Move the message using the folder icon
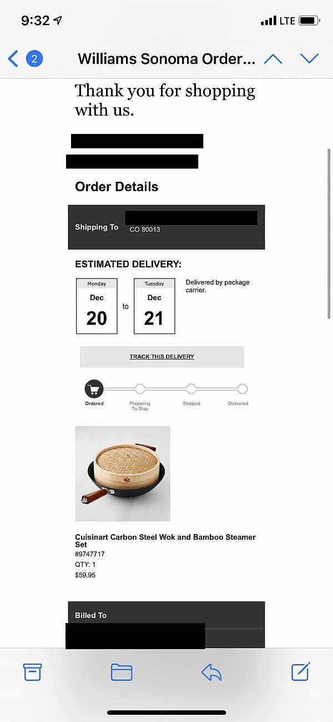Viewport: 333px width, 722px height. (122, 672)
